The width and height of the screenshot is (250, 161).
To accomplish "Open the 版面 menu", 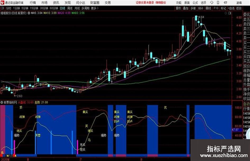I will [x=187, y=3].
